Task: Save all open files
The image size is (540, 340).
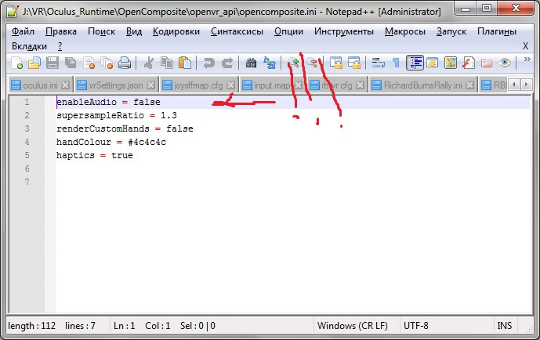Action: pyautogui.click(x=71, y=63)
